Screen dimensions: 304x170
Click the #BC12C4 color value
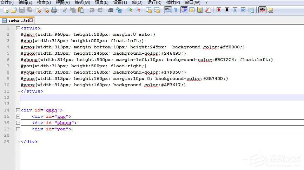[224, 60]
